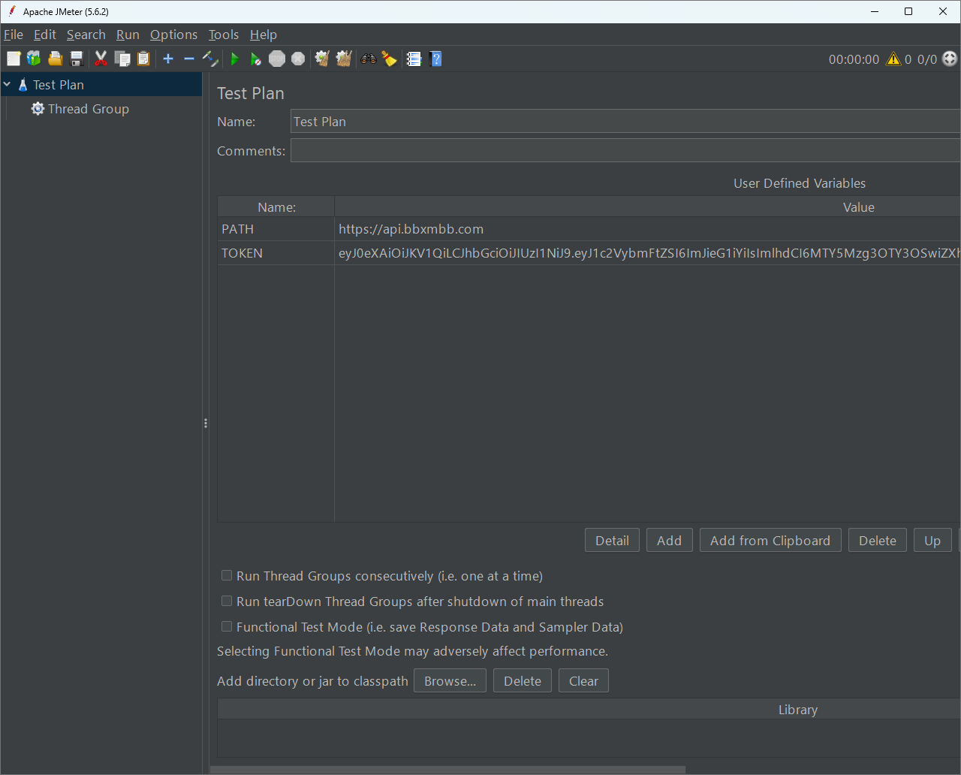Enable Run tearDown Thread Groups checkbox

tap(226, 602)
